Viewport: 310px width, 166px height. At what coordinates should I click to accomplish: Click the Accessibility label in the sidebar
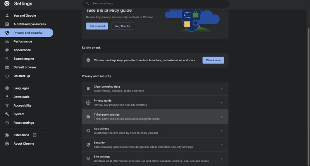22,105
